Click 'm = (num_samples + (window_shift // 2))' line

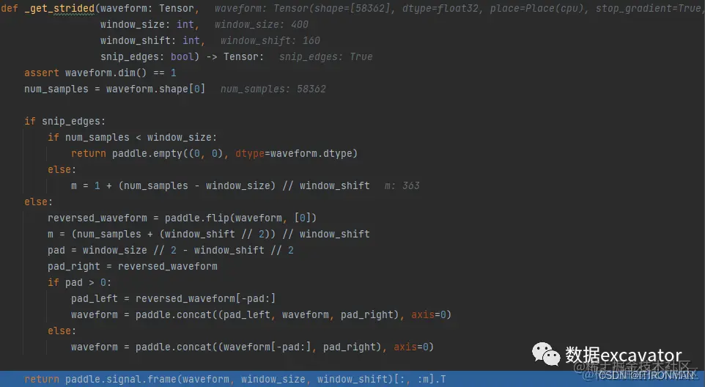[x=209, y=235]
